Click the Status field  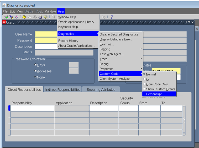(x=64, y=53)
